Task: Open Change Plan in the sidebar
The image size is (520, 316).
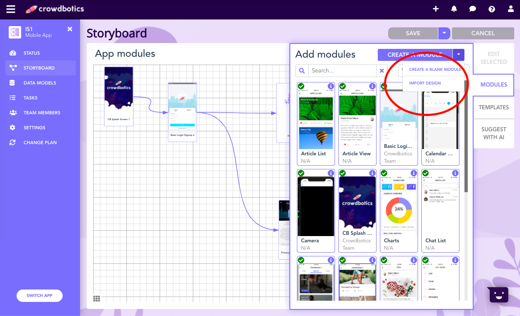Action: pos(40,142)
